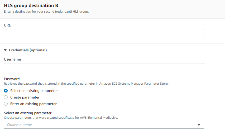Click the "Username" field label
225x131 pixels.
pos(12,59)
